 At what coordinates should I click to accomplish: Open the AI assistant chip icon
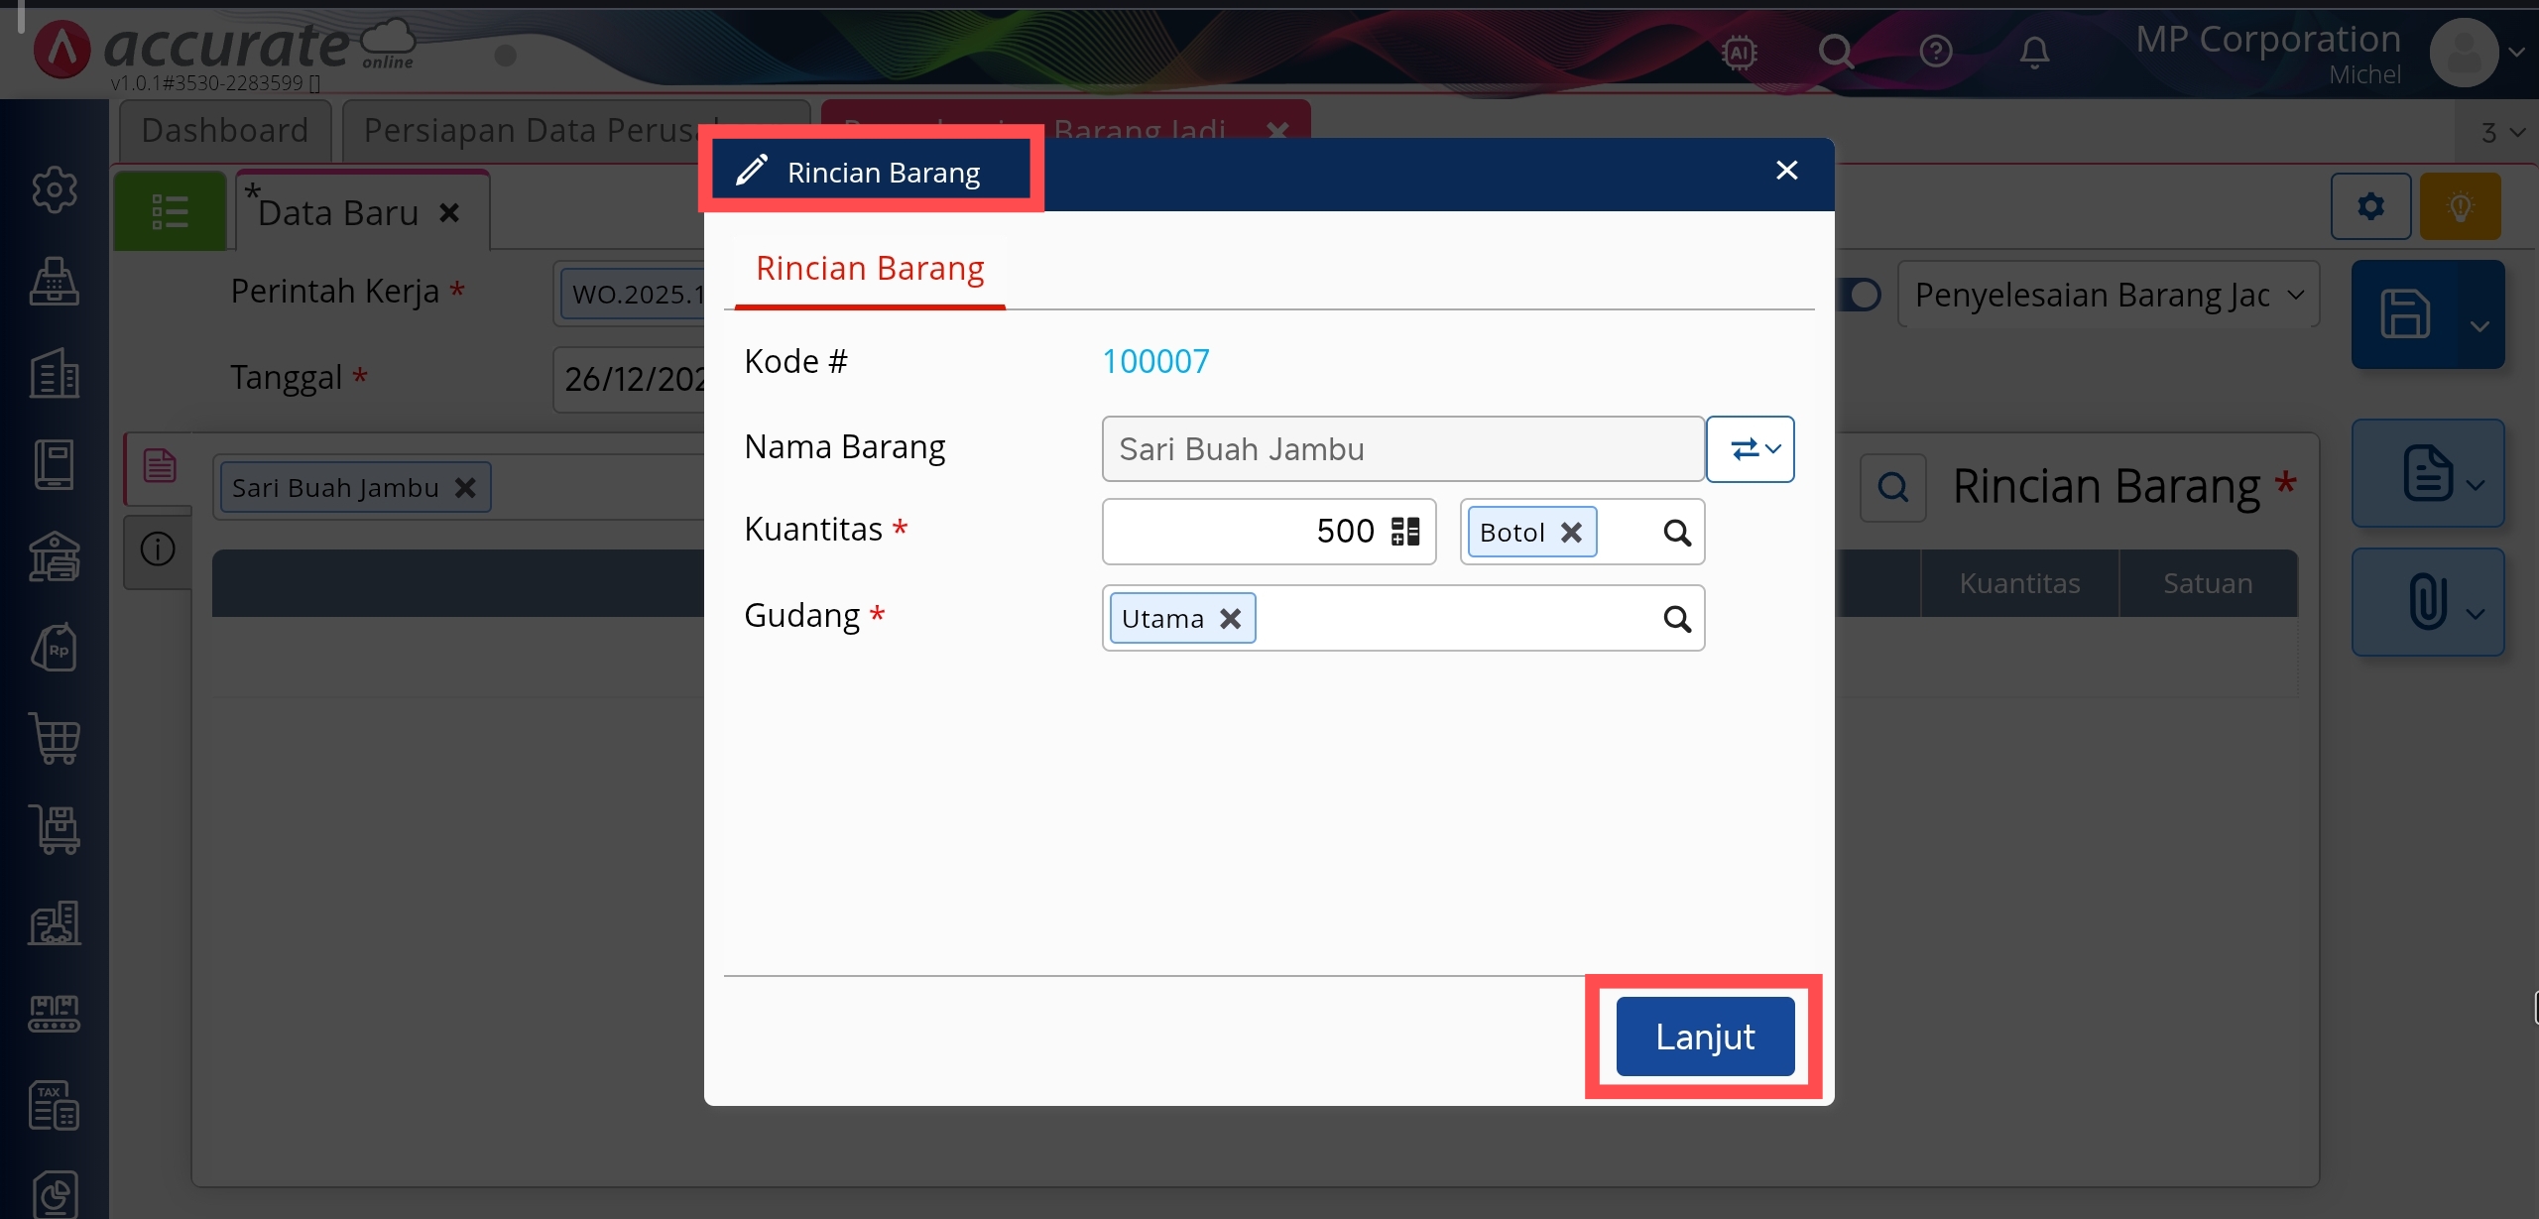coord(1740,51)
